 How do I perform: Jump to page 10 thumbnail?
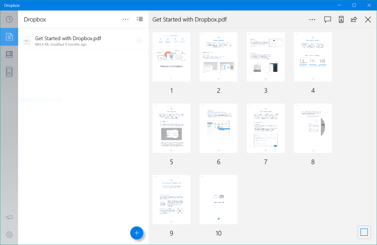click(x=219, y=200)
